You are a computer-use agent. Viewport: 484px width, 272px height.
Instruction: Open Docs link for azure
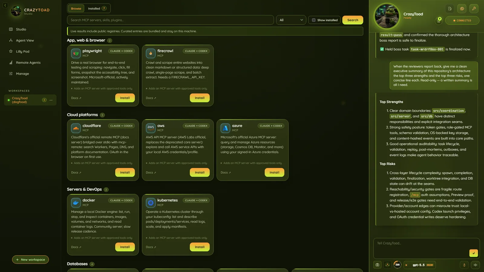click(x=226, y=173)
